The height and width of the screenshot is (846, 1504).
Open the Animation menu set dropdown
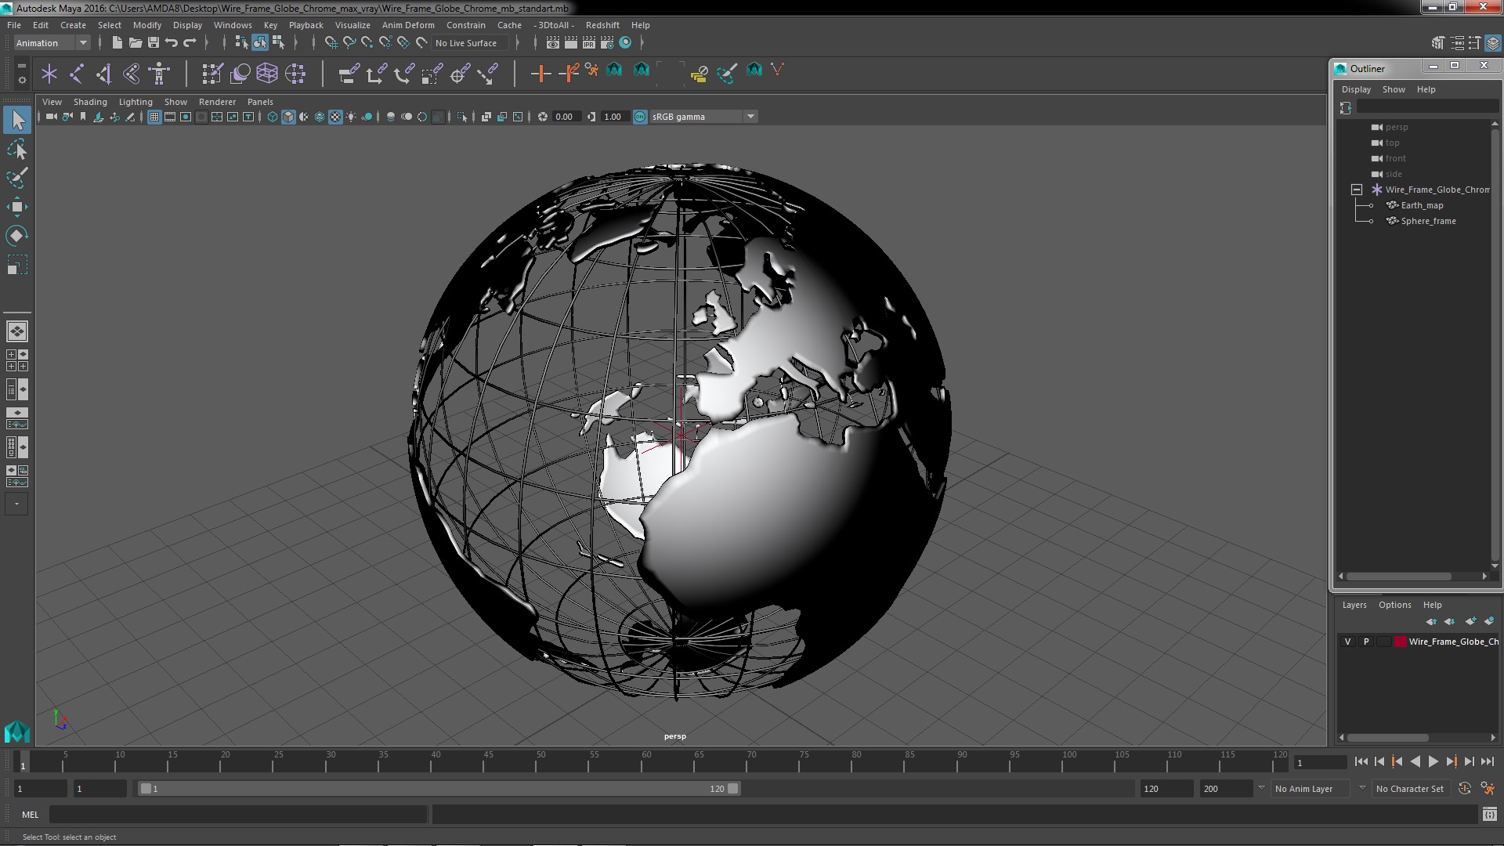52,43
